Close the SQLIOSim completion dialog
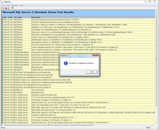The width and height of the screenshot is (159, 130). [95, 55]
